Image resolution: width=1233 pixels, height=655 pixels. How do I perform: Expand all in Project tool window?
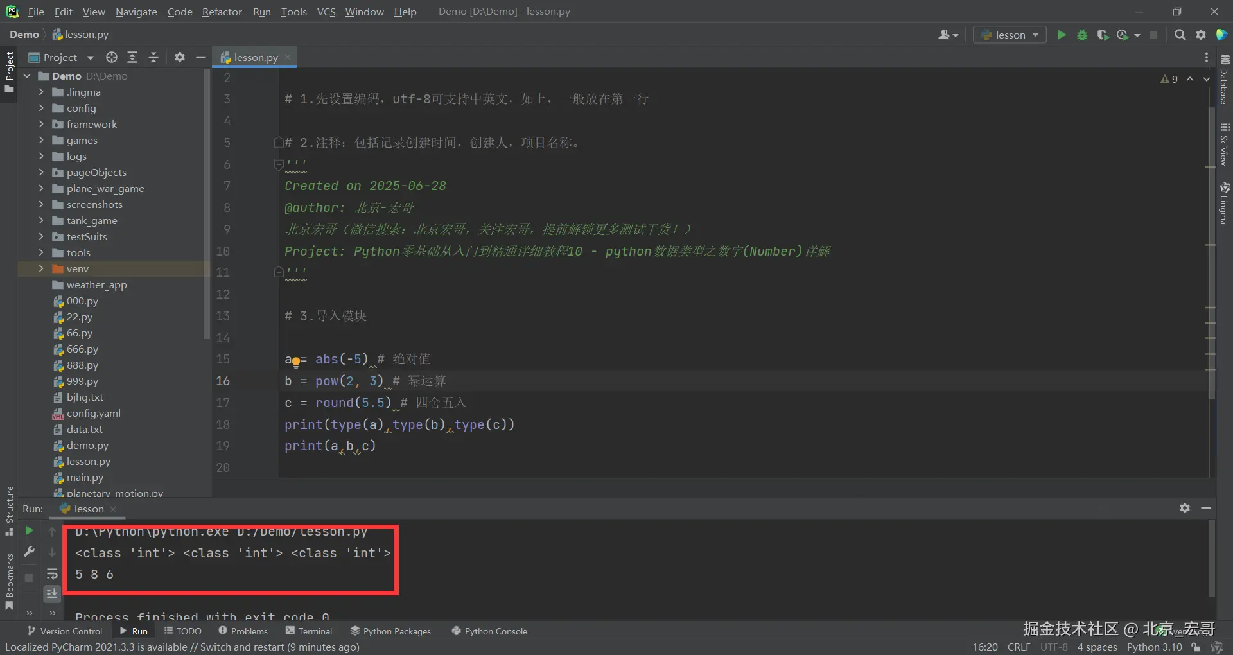[132, 57]
